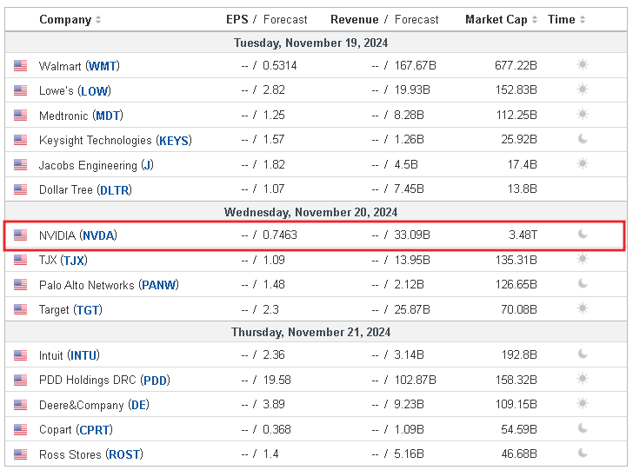Click PDD Holdings' 19.58 EPS forecast
This screenshot has height=470, width=633.
coord(277,380)
